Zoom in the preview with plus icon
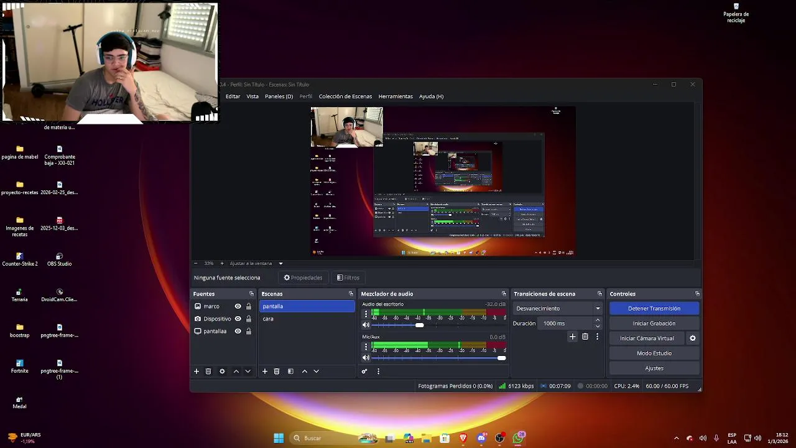796x448 pixels. 222,263
